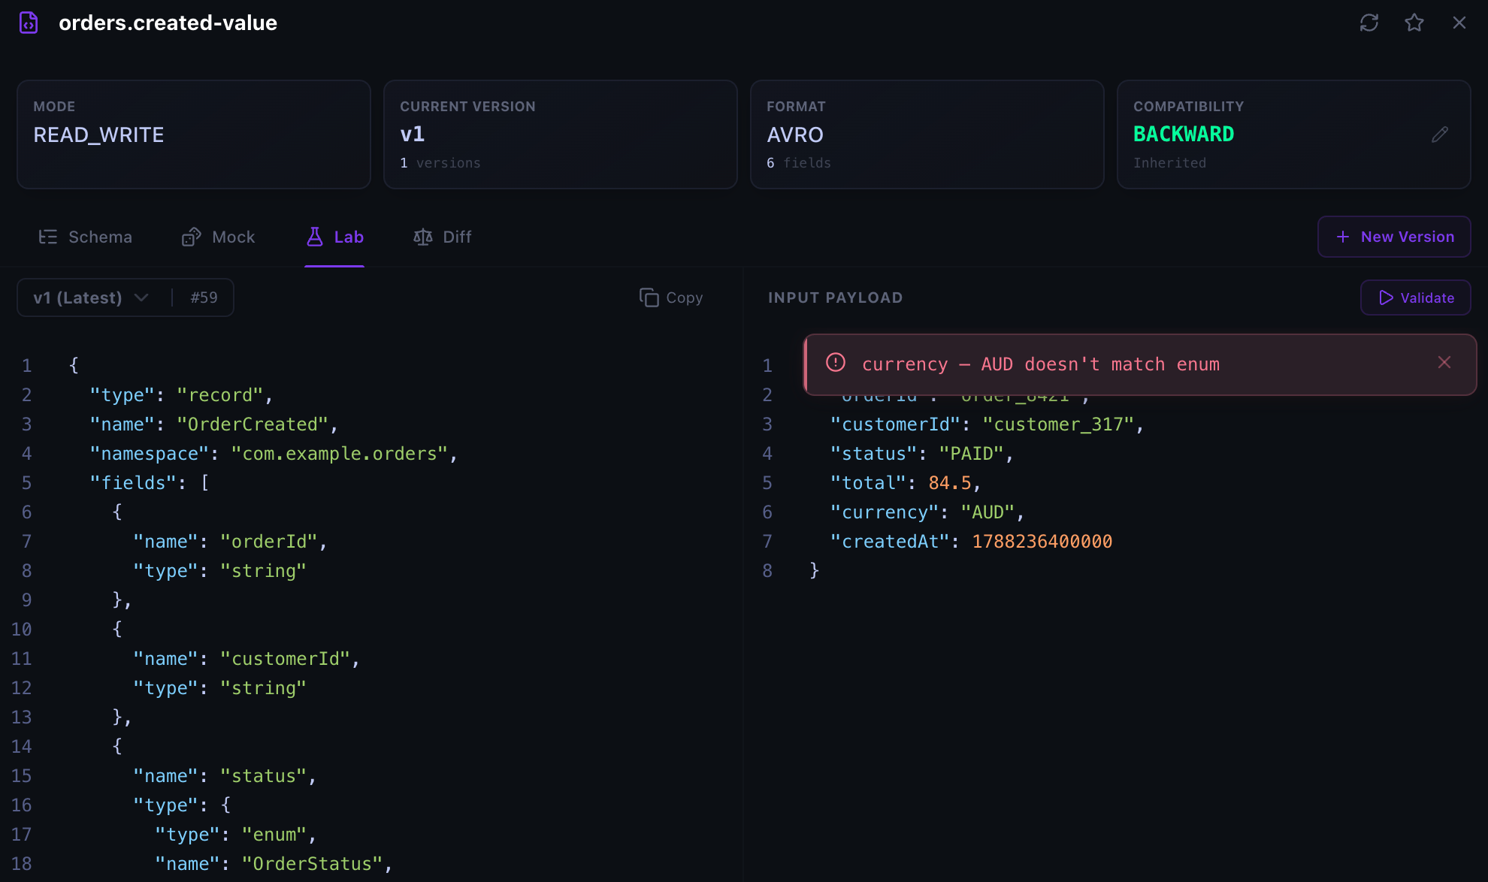1488x882 pixels.
Task: Click the Mock tab dice icon
Action: click(191, 237)
